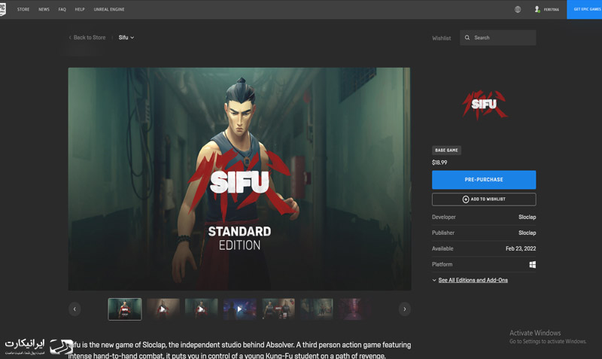This screenshot has width=602, height=359.
Task: Expand the Sifu breadcrumb dropdown
Action: pos(126,38)
